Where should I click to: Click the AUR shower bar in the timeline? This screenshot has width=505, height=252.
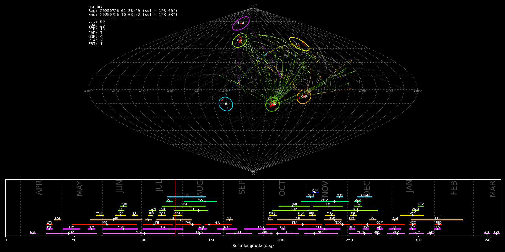click(x=227, y=229)
